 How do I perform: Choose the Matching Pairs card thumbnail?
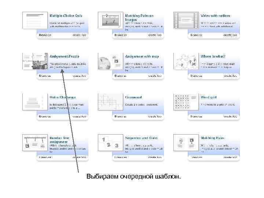pyautogui.click(x=186, y=143)
